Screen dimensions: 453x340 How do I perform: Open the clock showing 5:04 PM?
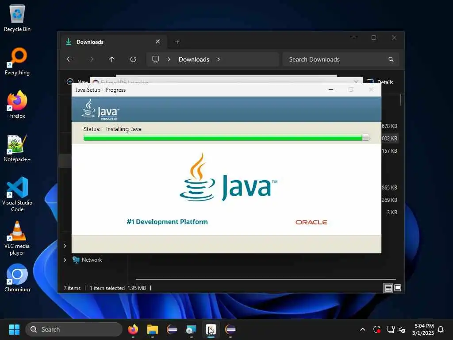423,329
